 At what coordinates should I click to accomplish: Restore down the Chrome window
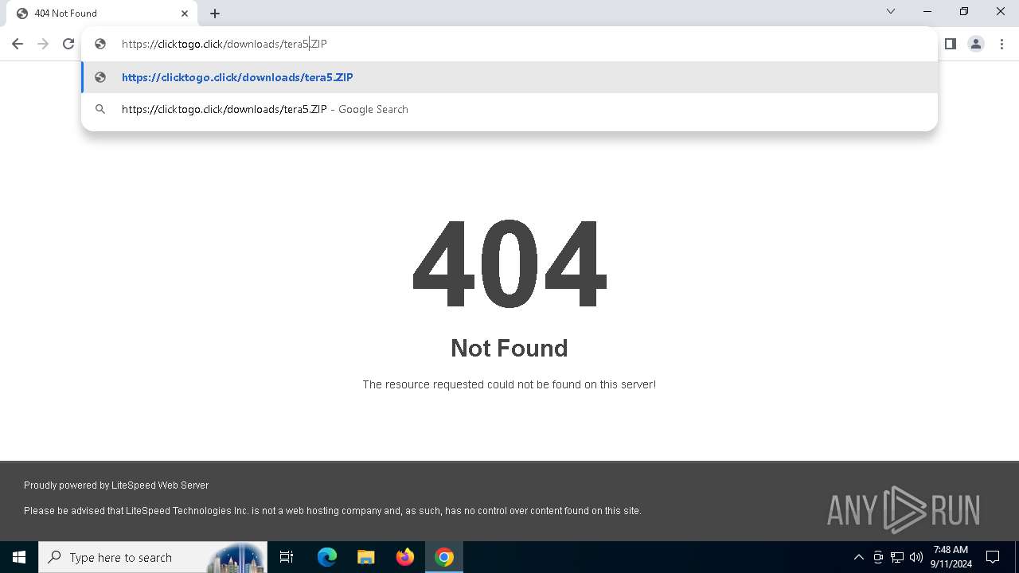coord(964,12)
